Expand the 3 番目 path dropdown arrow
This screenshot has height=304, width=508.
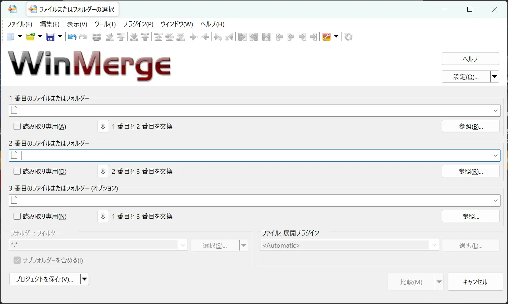(495, 201)
